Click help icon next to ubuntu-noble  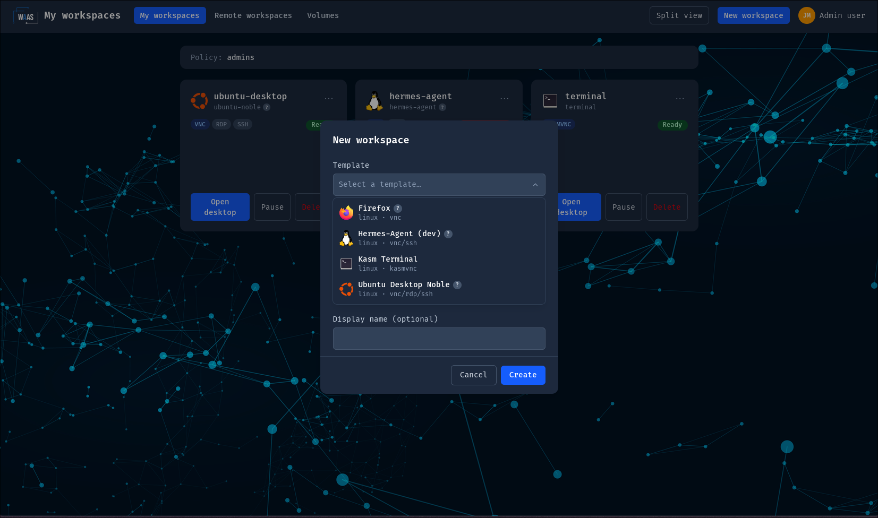click(267, 107)
